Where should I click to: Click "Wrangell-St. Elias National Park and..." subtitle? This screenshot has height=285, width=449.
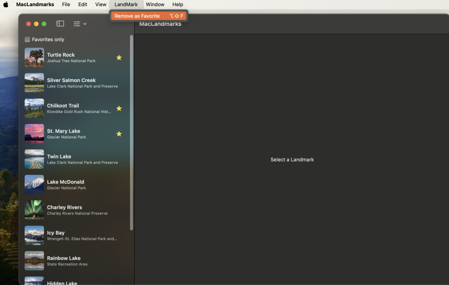(82, 239)
